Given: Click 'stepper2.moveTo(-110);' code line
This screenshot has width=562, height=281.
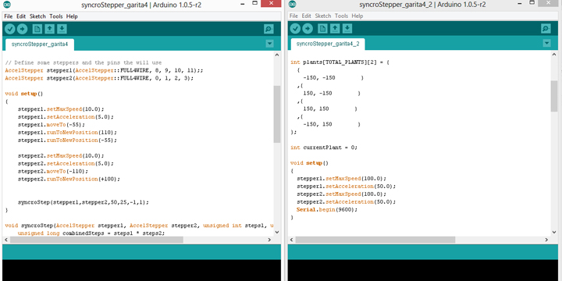Looking at the screenshot, I should click(x=53, y=171).
